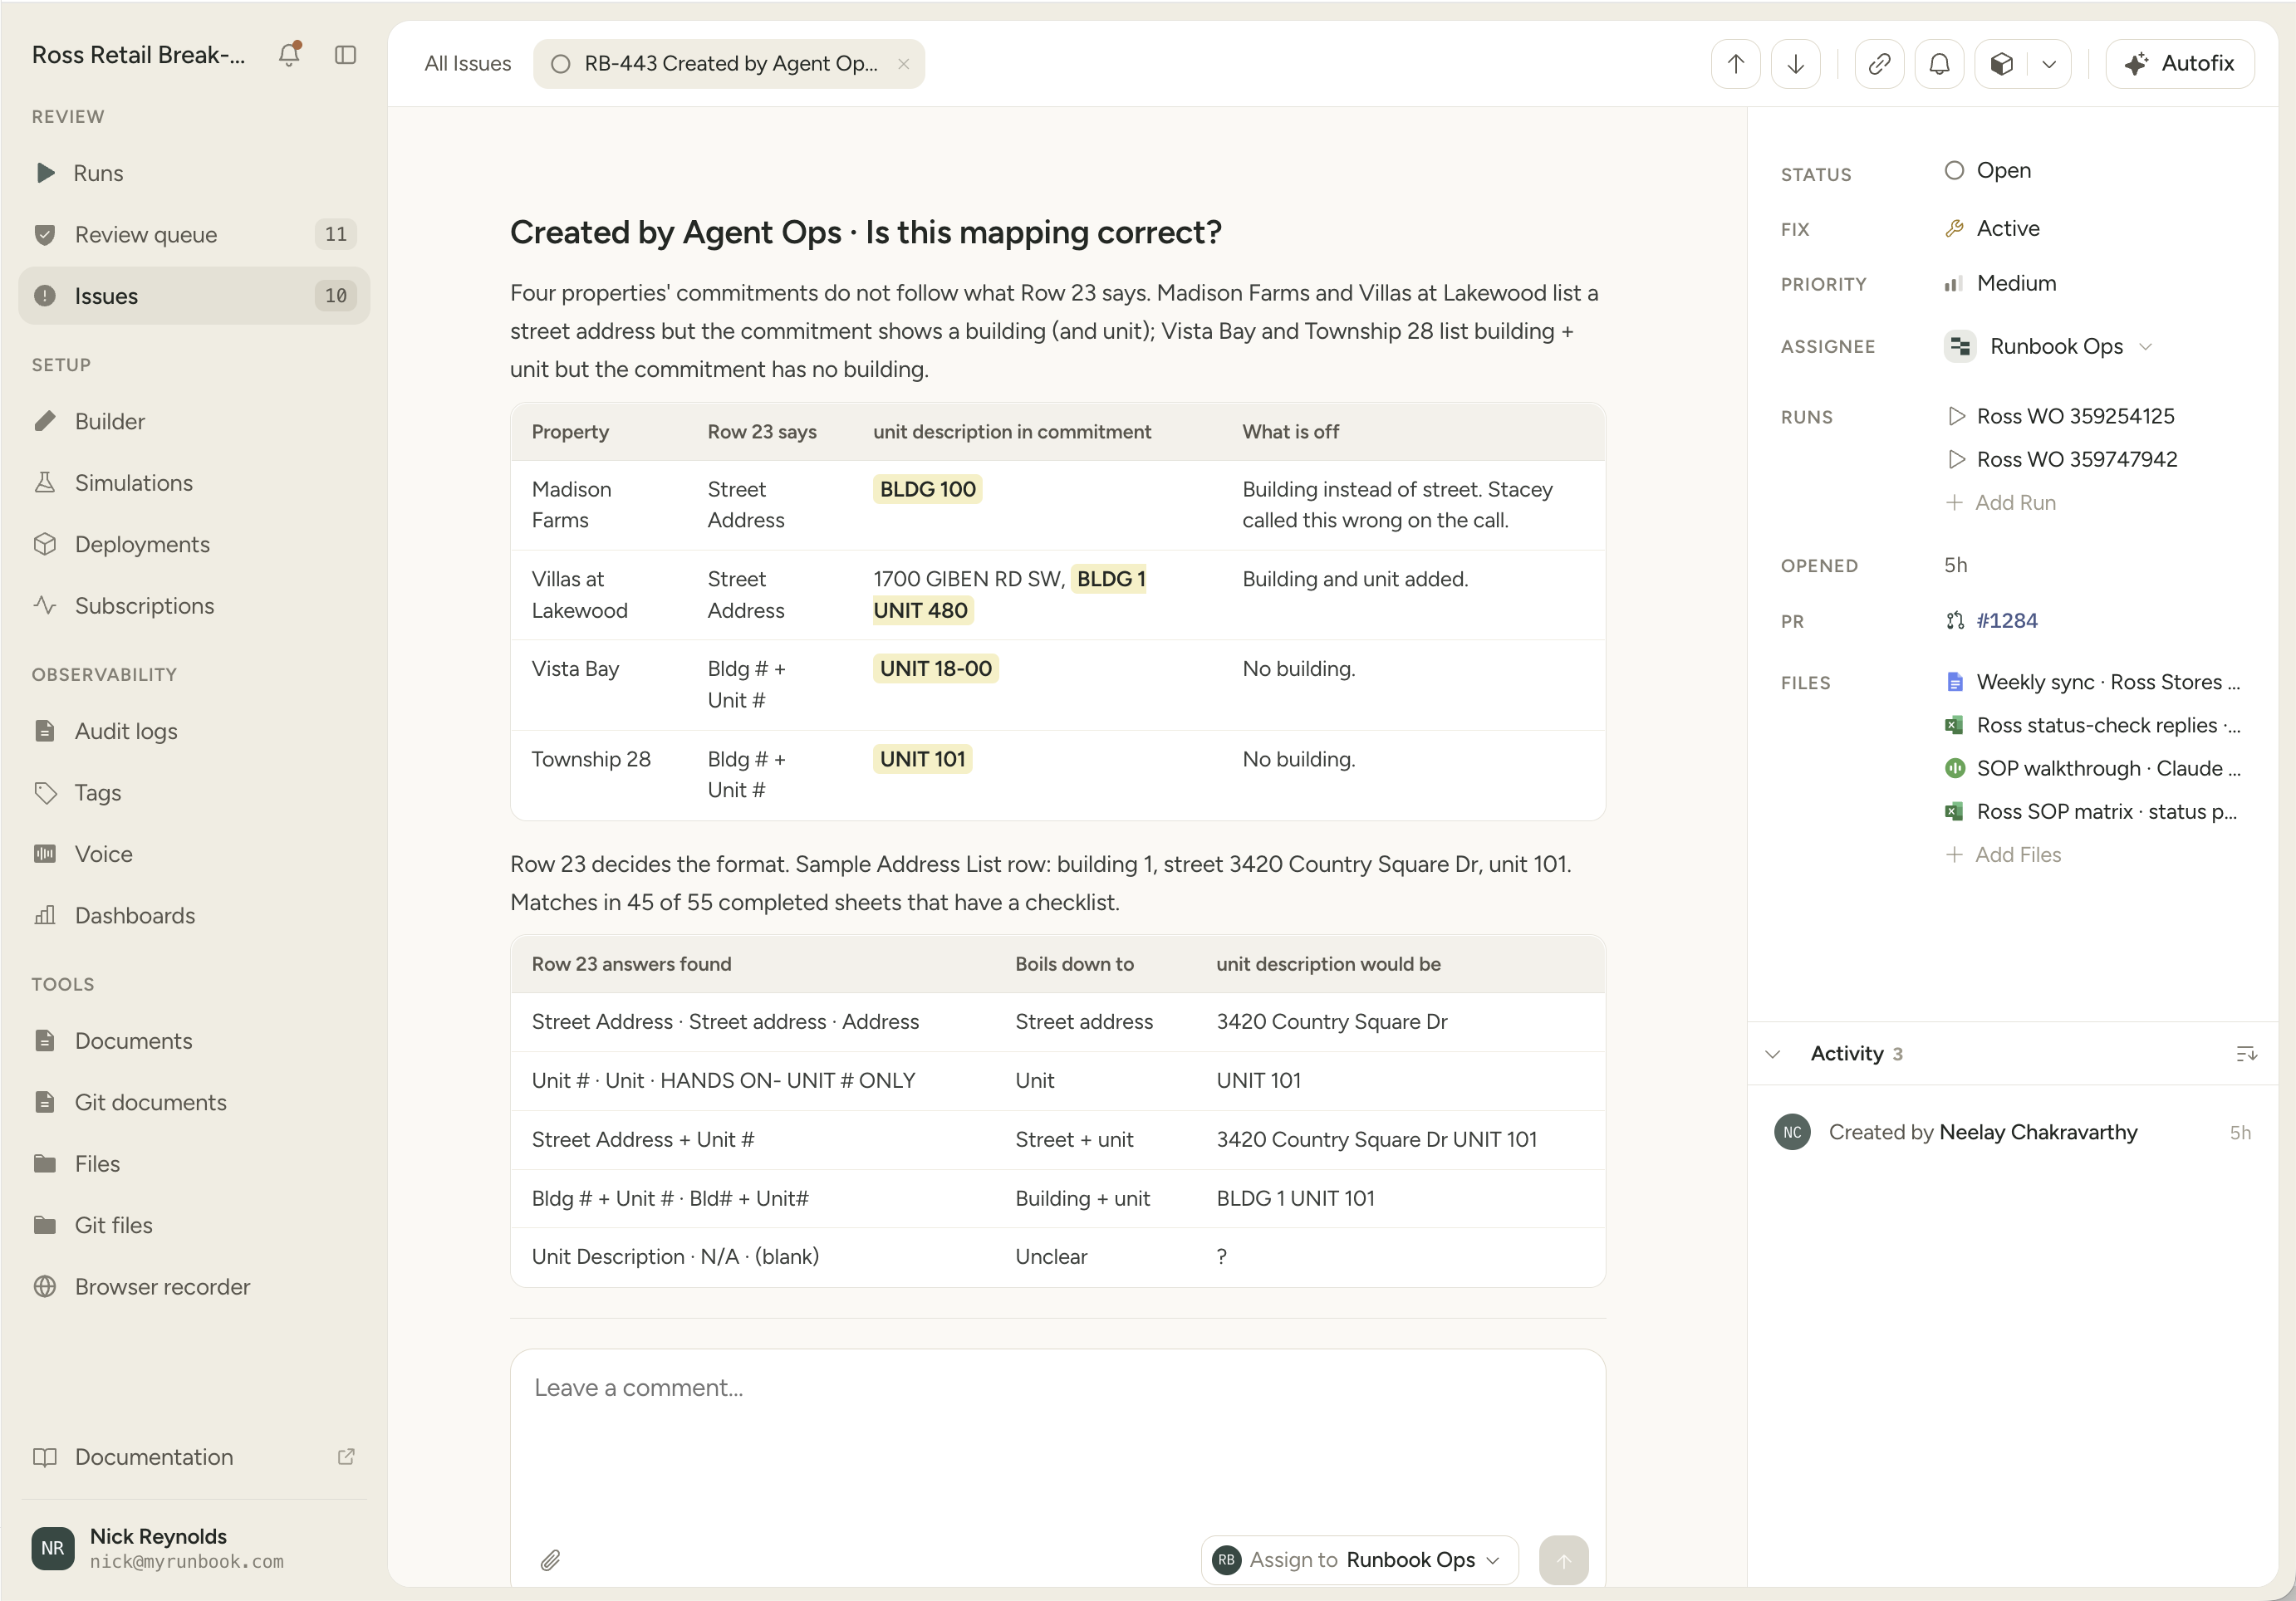
Task: Send comment with the arrow button
Action: click(x=1563, y=1560)
